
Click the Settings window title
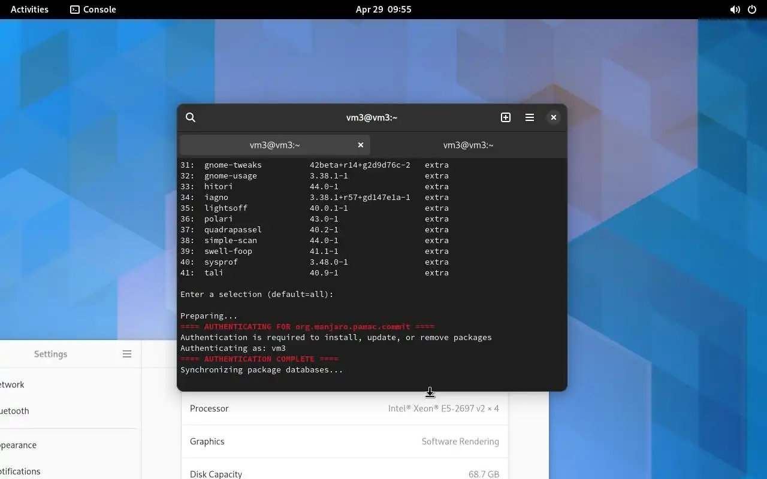click(x=50, y=354)
